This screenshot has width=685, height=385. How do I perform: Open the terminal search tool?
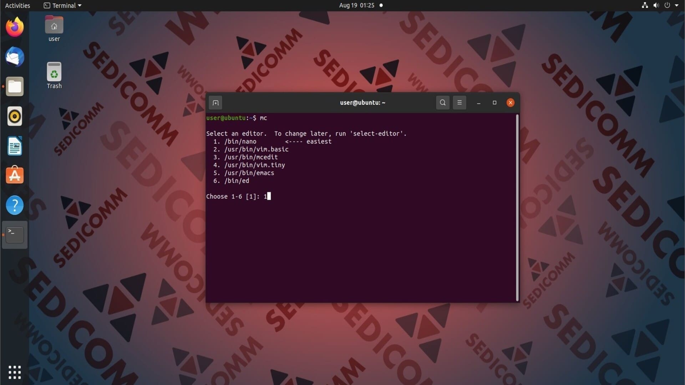442,103
